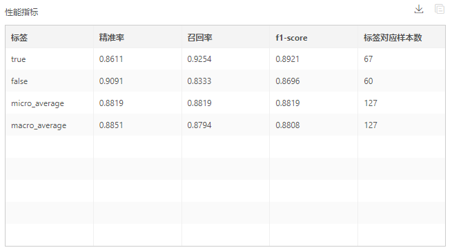Click f1-score value 0.8696

288,81
